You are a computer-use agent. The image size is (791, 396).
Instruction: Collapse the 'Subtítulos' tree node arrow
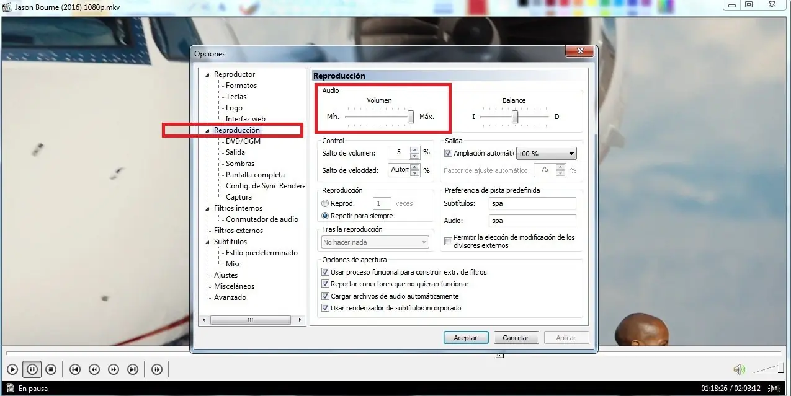208,242
